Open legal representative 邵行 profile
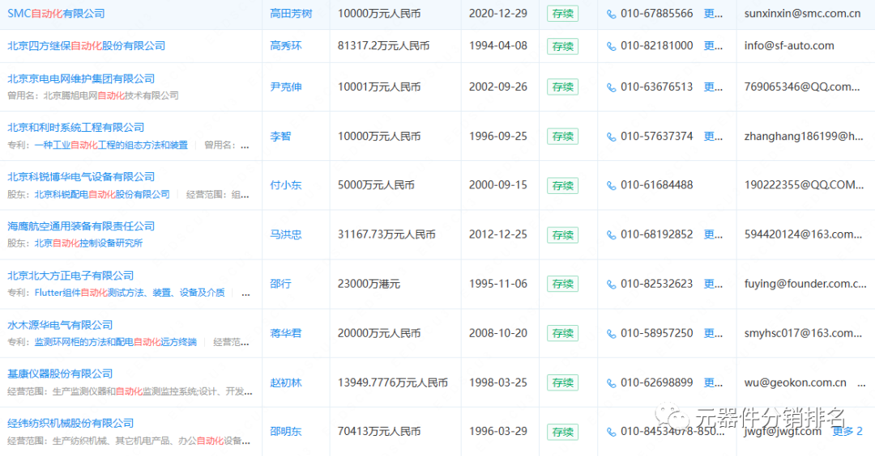 (x=280, y=284)
